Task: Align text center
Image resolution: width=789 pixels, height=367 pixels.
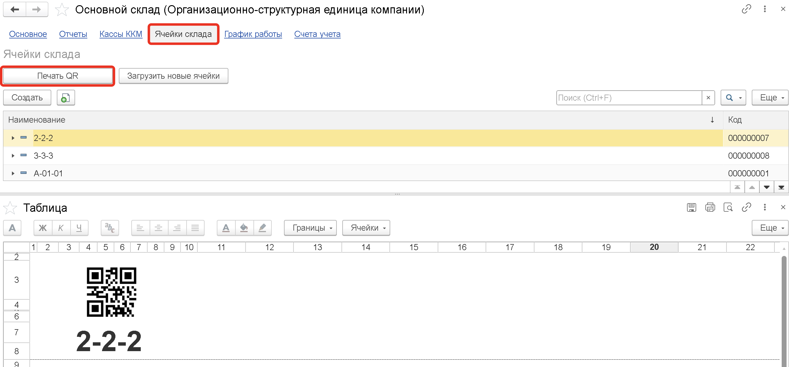Action: pyautogui.click(x=159, y=228)
